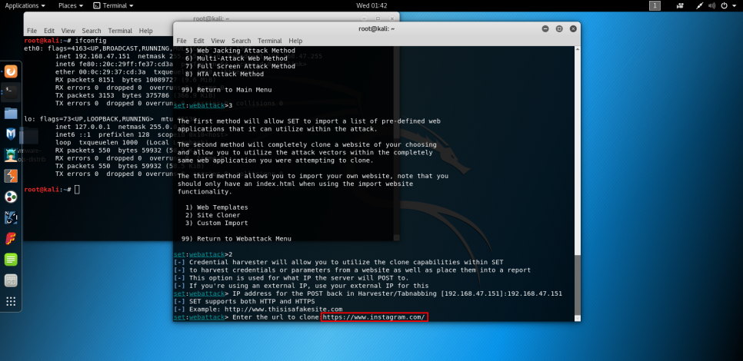743x361 pixels.
Task: Click the 'SET supports both HTTP and HTTPS' line
Action: [244, 301]
